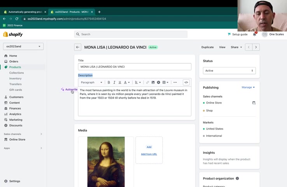Open One Scales account menu
The height and width of the screenshot is (187, 287).
click(273, 34)
